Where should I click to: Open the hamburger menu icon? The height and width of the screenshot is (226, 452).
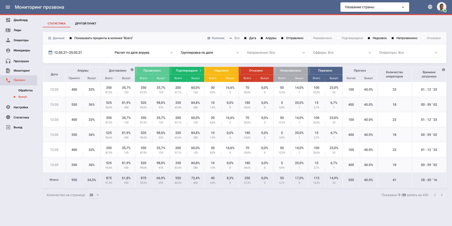pos(8,7)
